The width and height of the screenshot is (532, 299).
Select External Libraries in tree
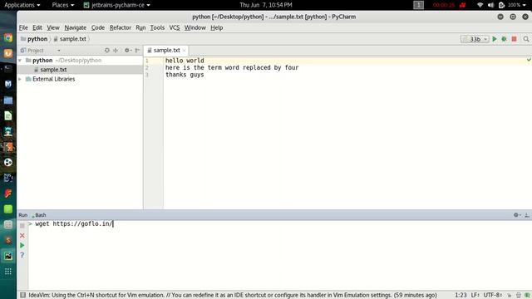tap(53, 79)
